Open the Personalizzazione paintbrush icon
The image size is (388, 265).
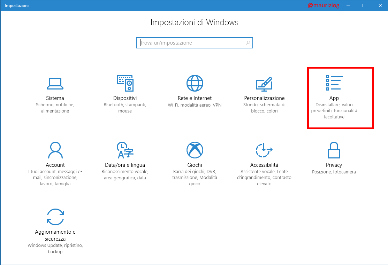tap(264, 84)
